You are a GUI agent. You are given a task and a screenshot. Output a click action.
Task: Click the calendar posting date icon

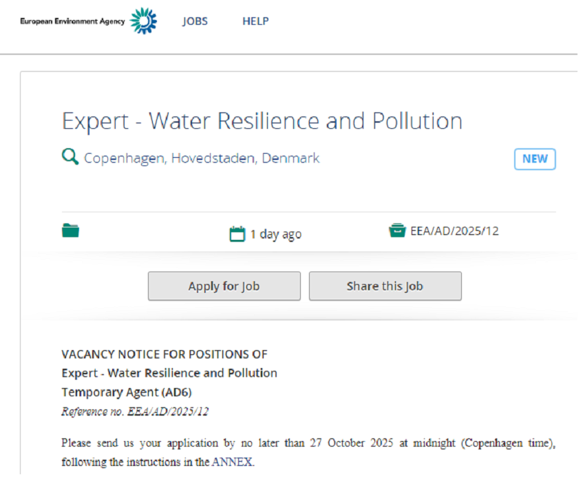pyautogui.click(x=237, y=234)
